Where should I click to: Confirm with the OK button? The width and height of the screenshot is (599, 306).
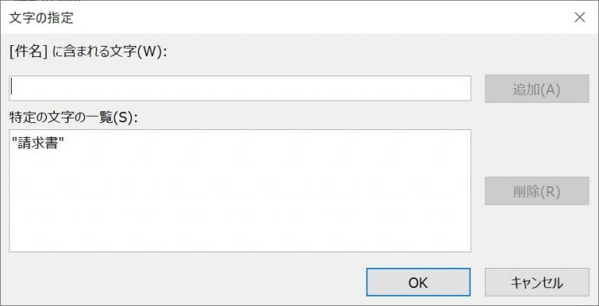pos(418,283)
